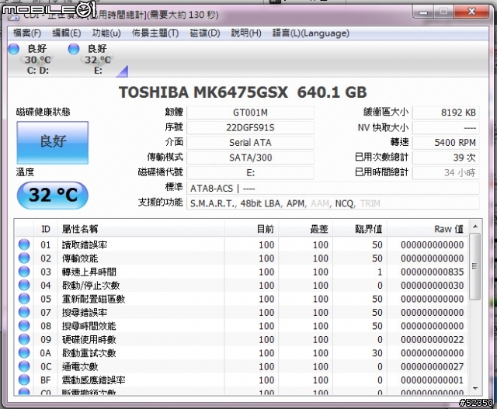497x409 pixels.
Task: Open the 檔案(F) menu
Action: point(27,33)
